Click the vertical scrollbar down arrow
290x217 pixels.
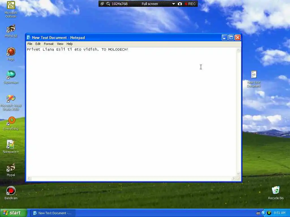point(238,173)
